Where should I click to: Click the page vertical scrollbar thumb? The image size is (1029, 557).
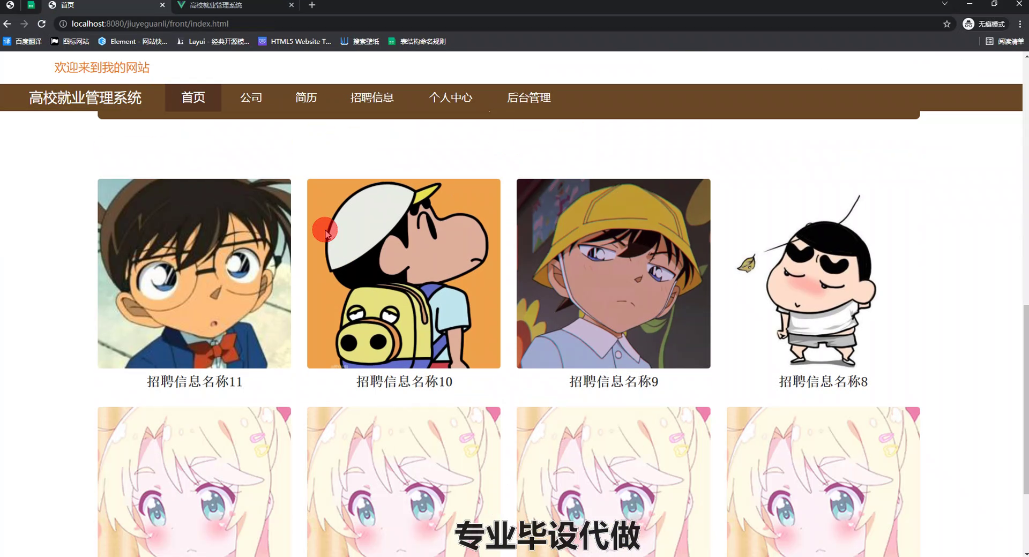coord(1026,399)
